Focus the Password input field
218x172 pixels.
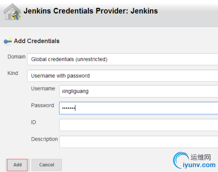(x=139, y=108)
